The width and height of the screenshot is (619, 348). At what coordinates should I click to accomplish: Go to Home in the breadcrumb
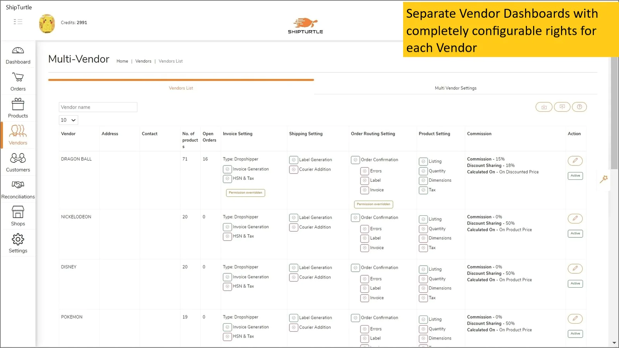tap(122, 61)
